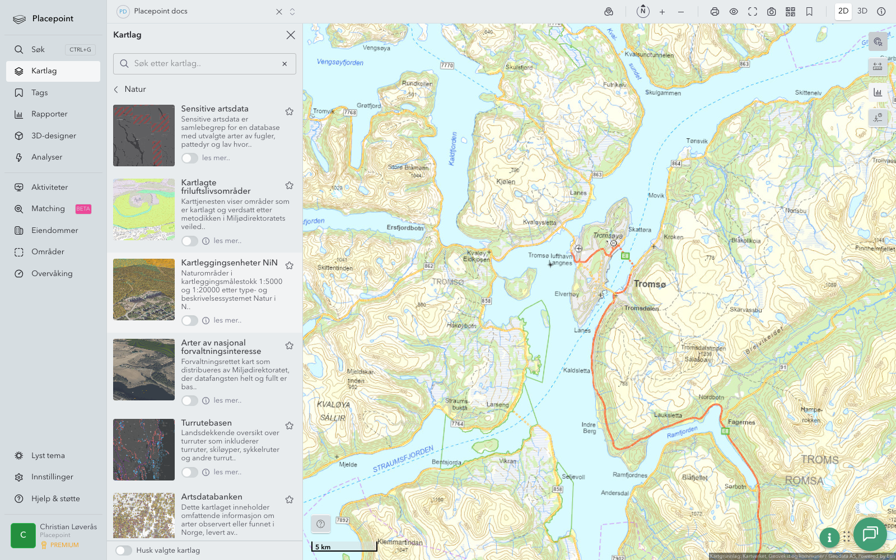Click the map location pin icon
Viewport: 896px width, 560px height.
click(609, 12)
